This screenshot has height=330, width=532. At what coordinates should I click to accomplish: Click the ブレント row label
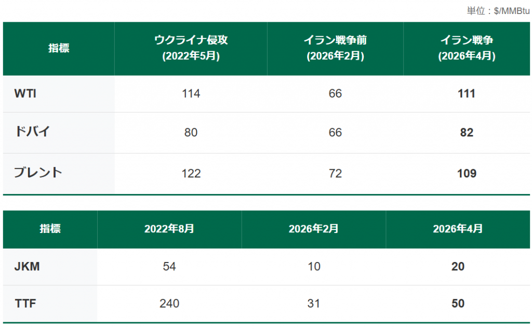point(38,173)
